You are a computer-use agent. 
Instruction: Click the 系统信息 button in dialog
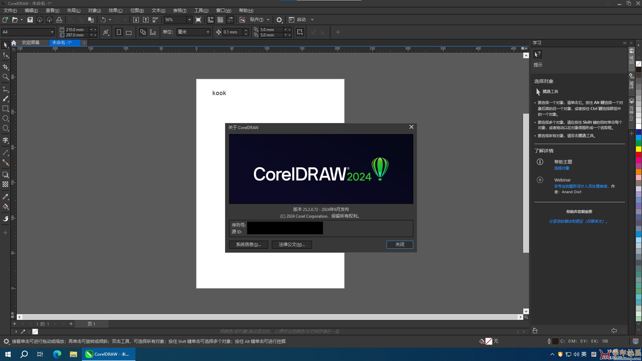pos(248,244)
